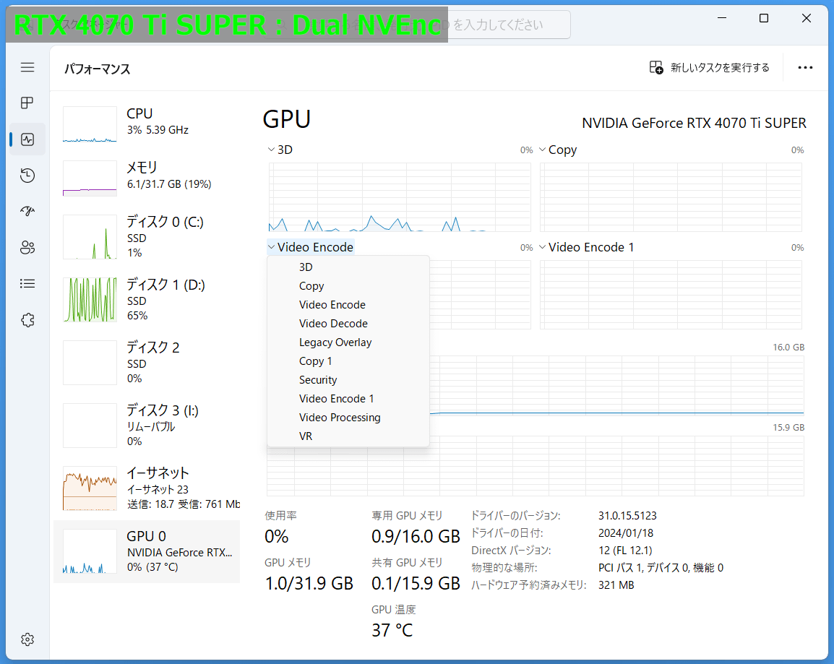Click dedicated memory 0.9/16.0 GB value

pos(416,536)
